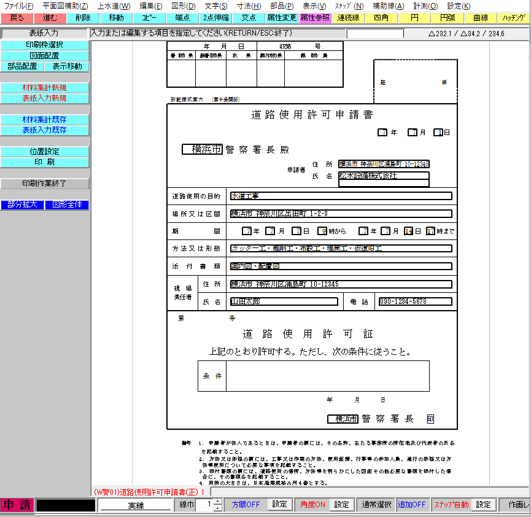Choose the 属性変更 attribute change tool
This screenshot has width=531, height=517.
pyautogui.click(x=282, y=18)
